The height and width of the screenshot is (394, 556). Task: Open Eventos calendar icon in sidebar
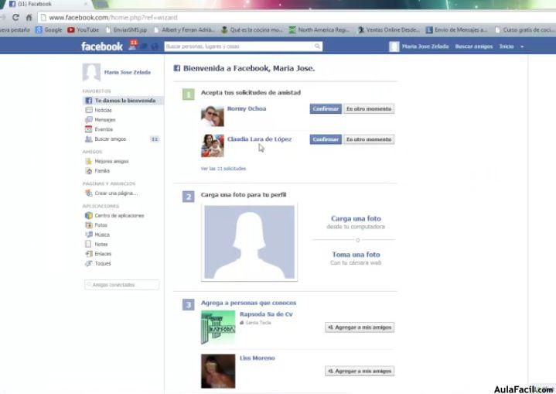[x=89, y=129]
